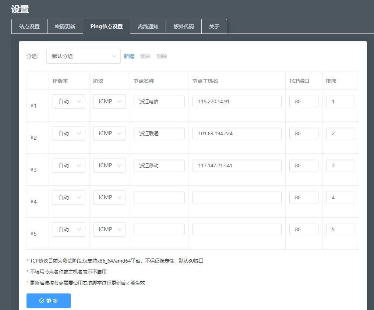Image resolution: width=374 pixels, height=310 pixels.
Task: Switch to the 站点设置 tab
Action: point(29,26)
